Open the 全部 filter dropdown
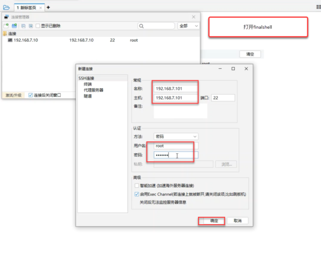This screenshot has height=273, width=321. click(x=188, y=26)
